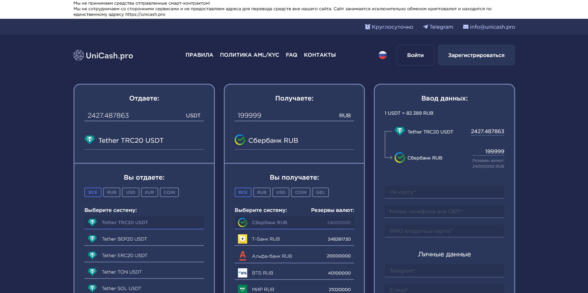Open the КОНТАКТЫ menu item
588x293 pixels.
[320, 55]
